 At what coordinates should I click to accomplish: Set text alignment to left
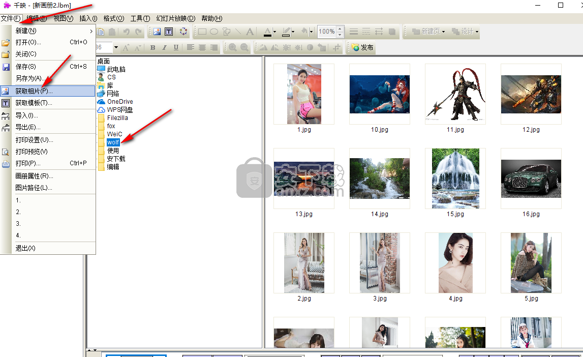191,48
